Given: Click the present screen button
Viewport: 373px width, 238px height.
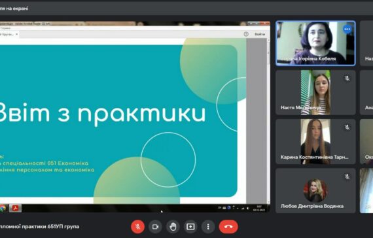Looking at the screenshot, I should (190, 227).
